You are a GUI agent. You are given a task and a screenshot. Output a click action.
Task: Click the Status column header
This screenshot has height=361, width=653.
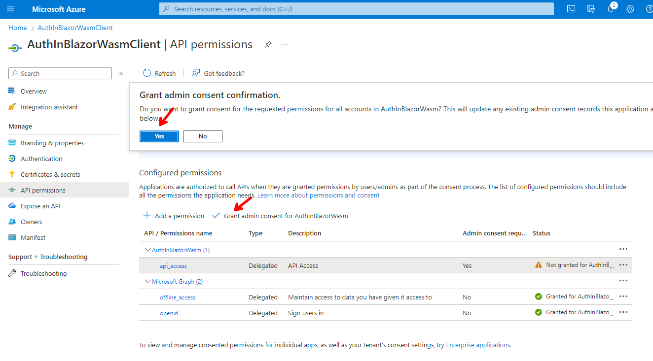click(x=542, y=233)
